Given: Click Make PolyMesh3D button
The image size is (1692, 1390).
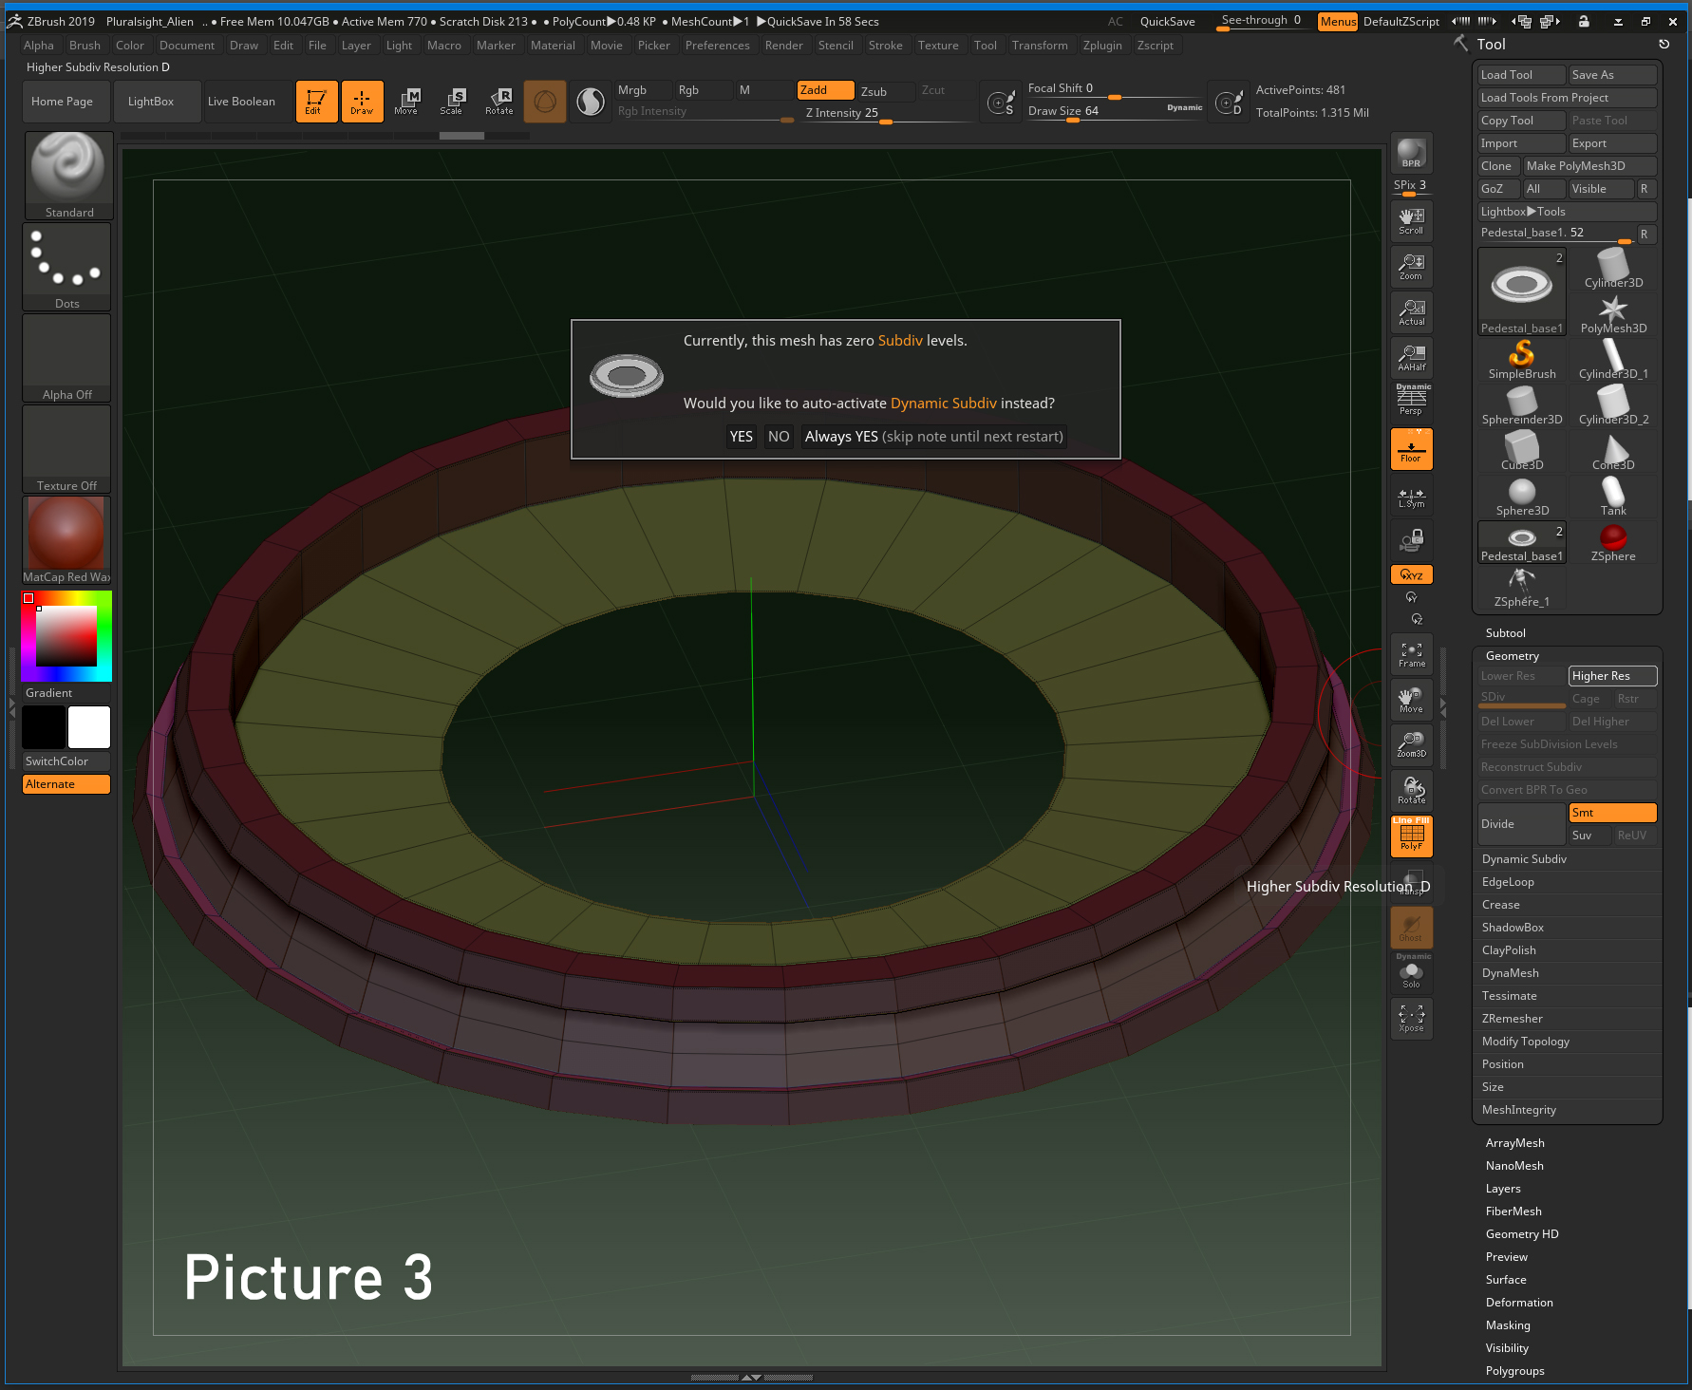Looking at the screenshot, I should click(x=1589, y=166).
